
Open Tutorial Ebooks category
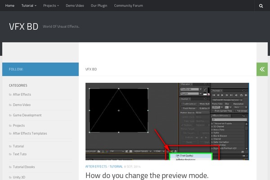(x=24, y=167)
